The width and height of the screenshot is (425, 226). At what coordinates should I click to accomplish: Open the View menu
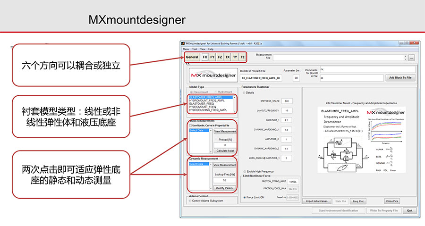203,49
